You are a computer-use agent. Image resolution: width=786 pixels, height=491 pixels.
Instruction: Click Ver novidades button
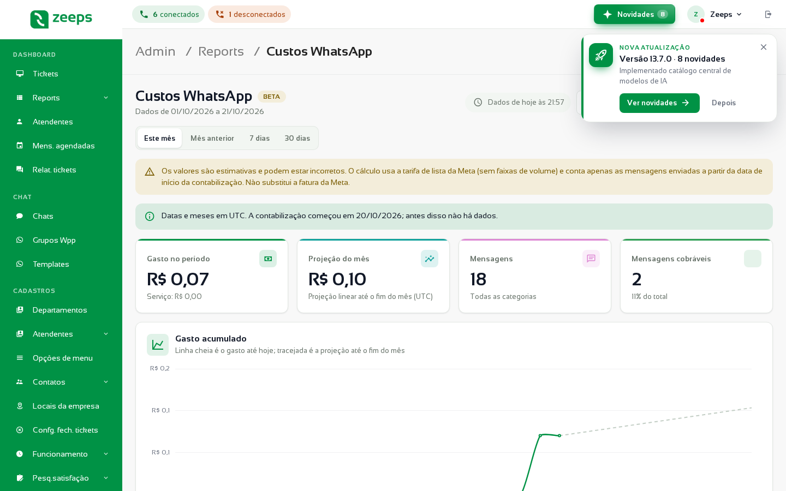coord(659,103)
